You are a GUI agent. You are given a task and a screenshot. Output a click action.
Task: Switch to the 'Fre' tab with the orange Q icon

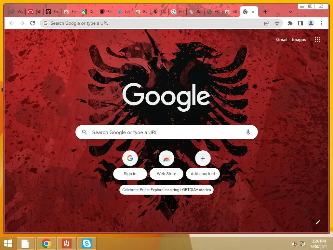click(52, 12)
